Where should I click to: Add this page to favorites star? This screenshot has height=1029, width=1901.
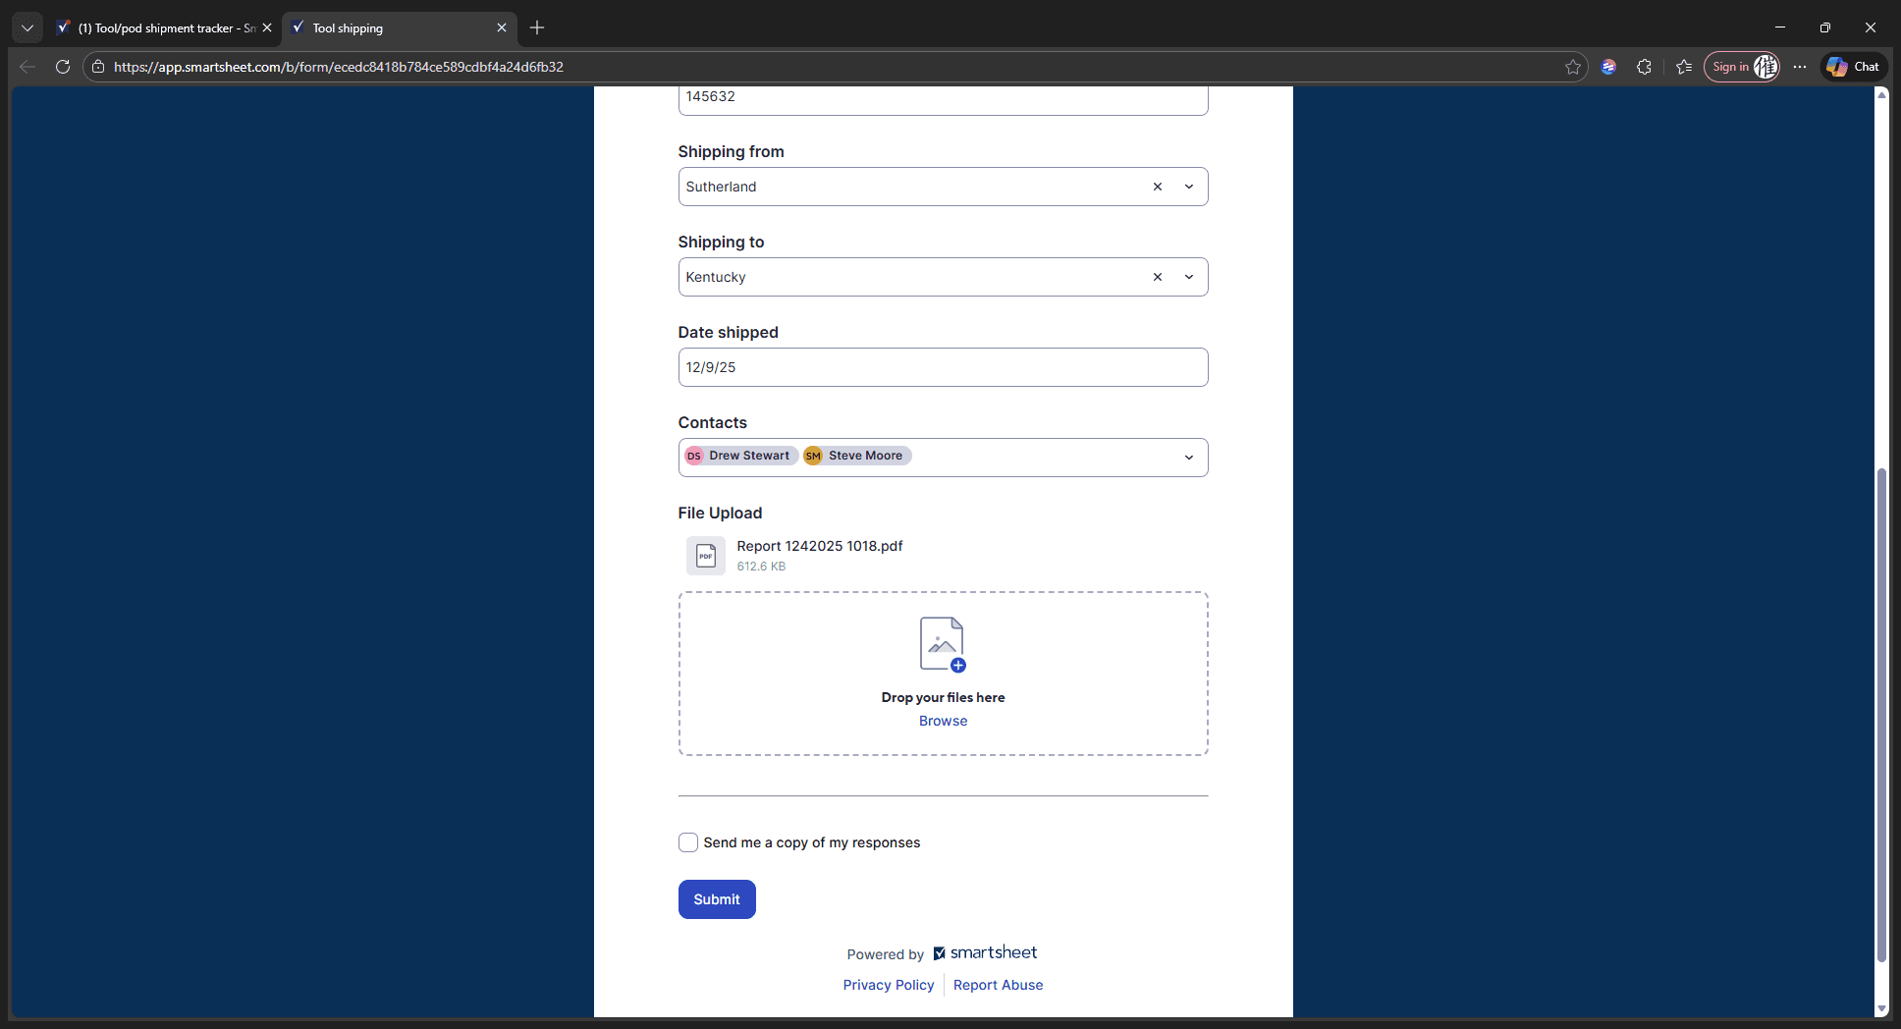tap(1573, 67)
